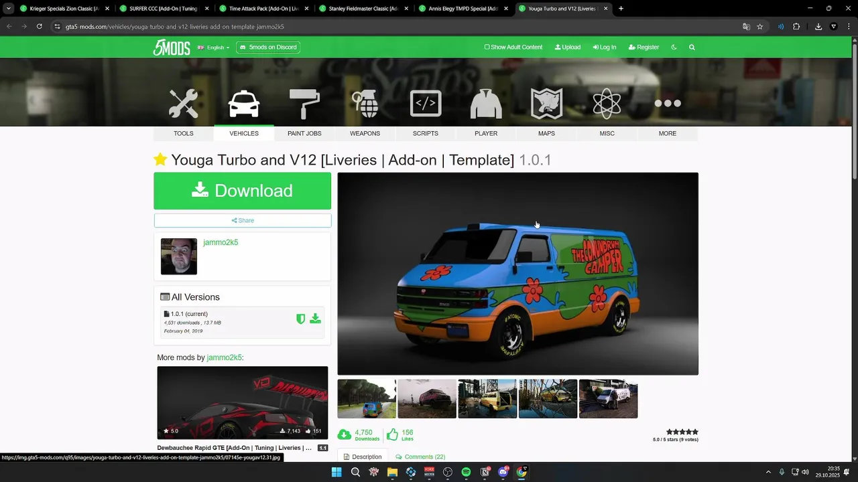The width and height of the screenshot is (858, 482).
Task: Open the PAINT JOBS menu label
Action: (x=304, y=133)
